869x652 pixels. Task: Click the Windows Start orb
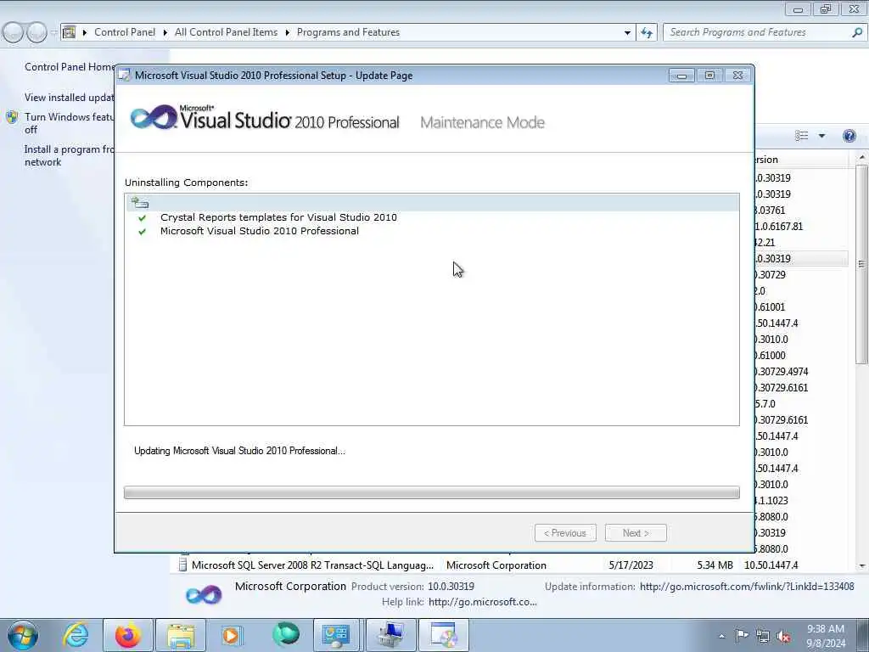[23, 635]
